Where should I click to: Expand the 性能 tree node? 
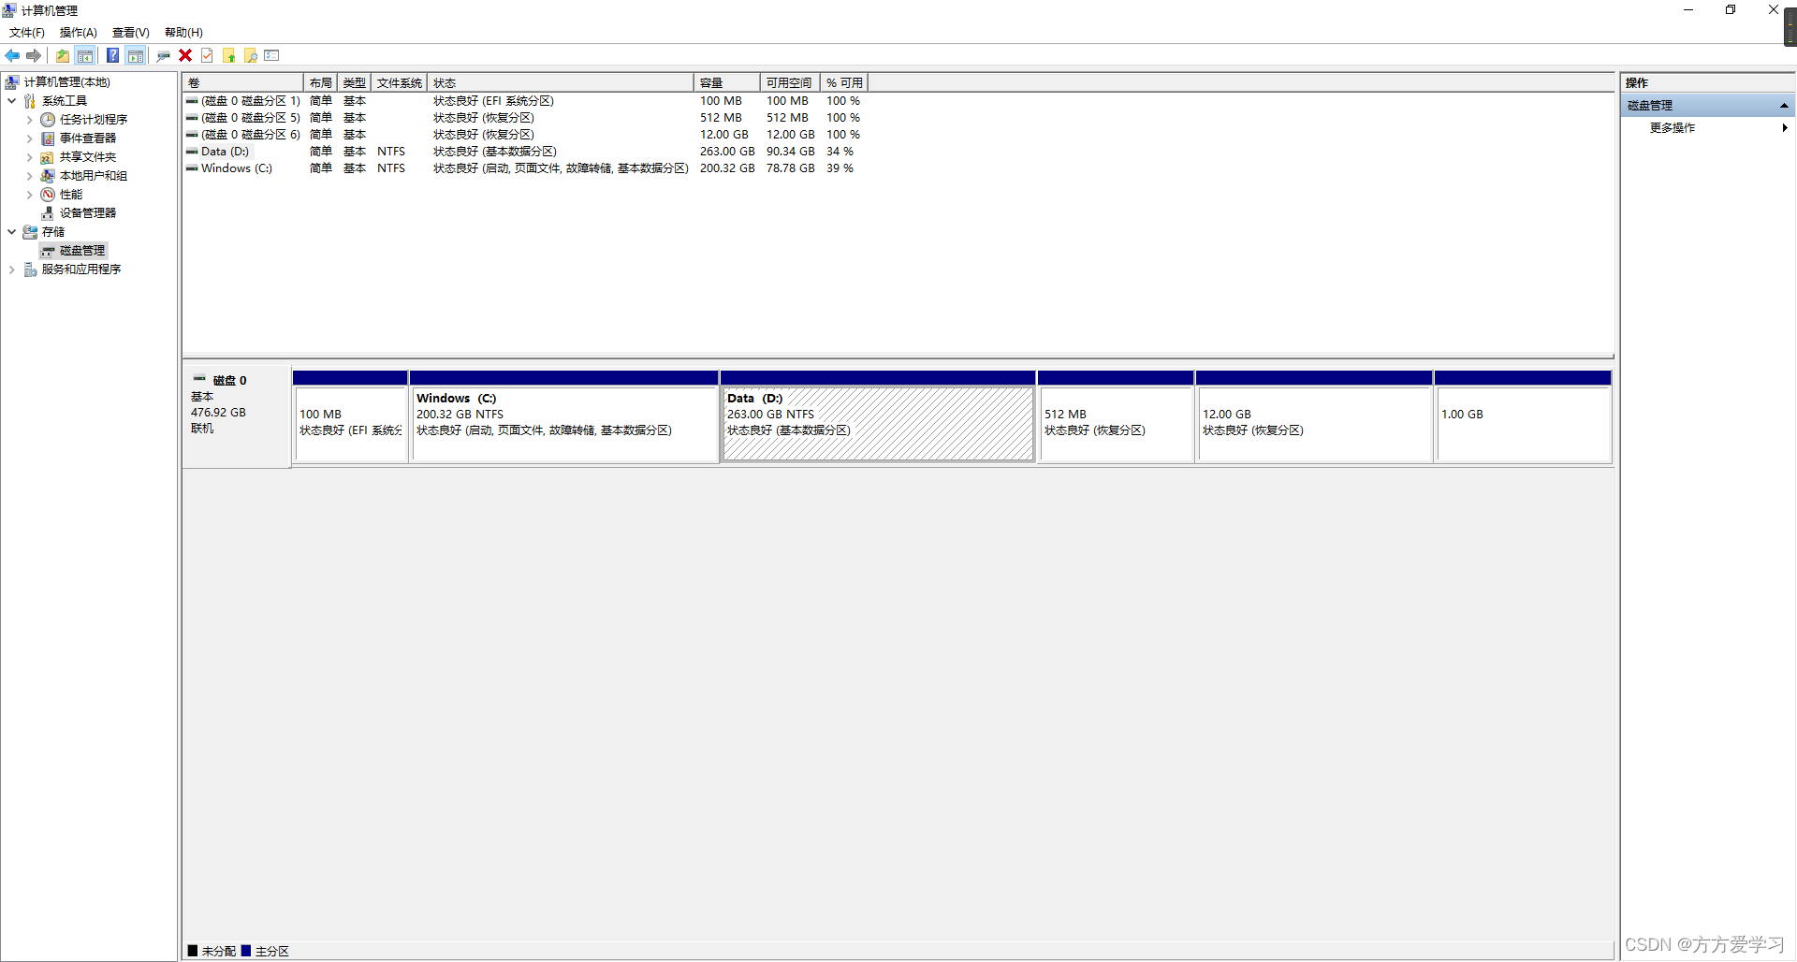[29, 195]
